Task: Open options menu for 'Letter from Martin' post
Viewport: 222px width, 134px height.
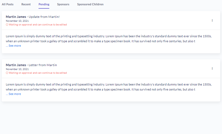Action: point(212,68)
